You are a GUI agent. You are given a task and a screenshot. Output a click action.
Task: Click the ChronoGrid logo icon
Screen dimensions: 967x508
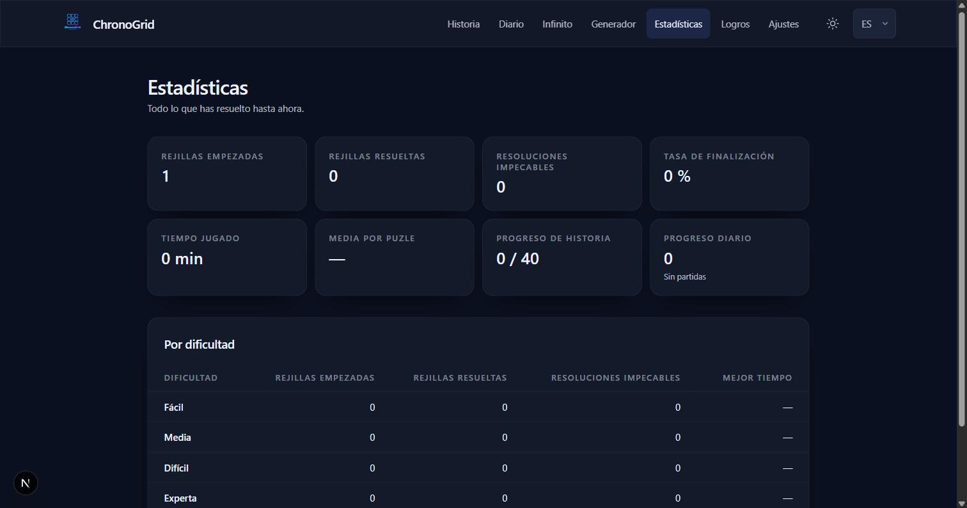pyautogui.click(x=72, y=22)
